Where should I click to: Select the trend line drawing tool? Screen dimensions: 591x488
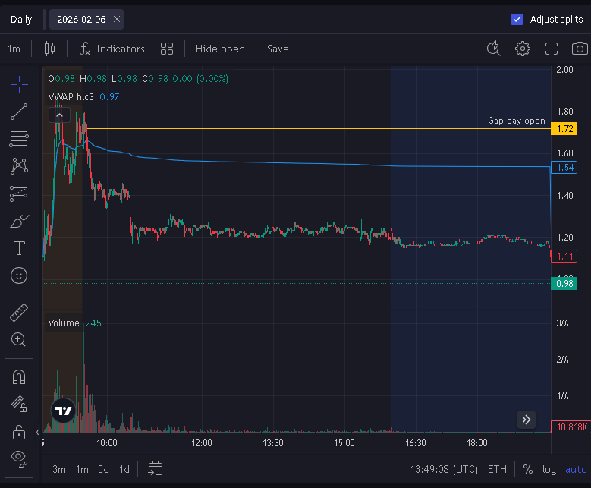(x=19, y=112)
